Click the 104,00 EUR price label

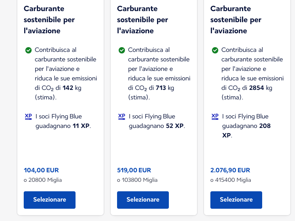point(41,170)
